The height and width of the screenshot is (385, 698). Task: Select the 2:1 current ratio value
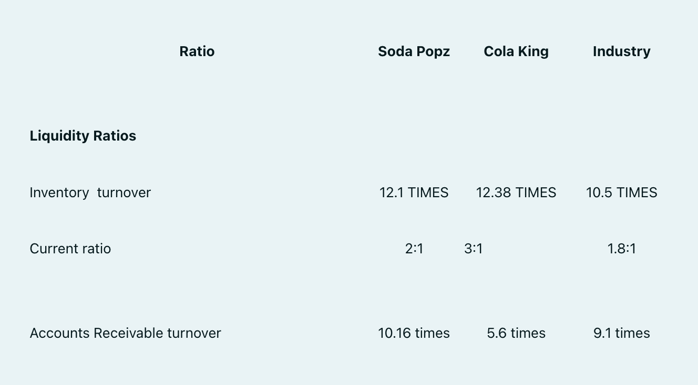point(414,249)
